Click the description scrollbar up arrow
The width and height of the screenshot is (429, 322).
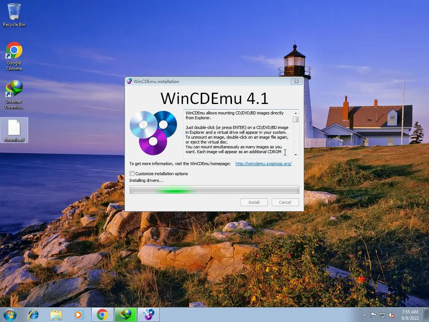[x=295, y=113]
